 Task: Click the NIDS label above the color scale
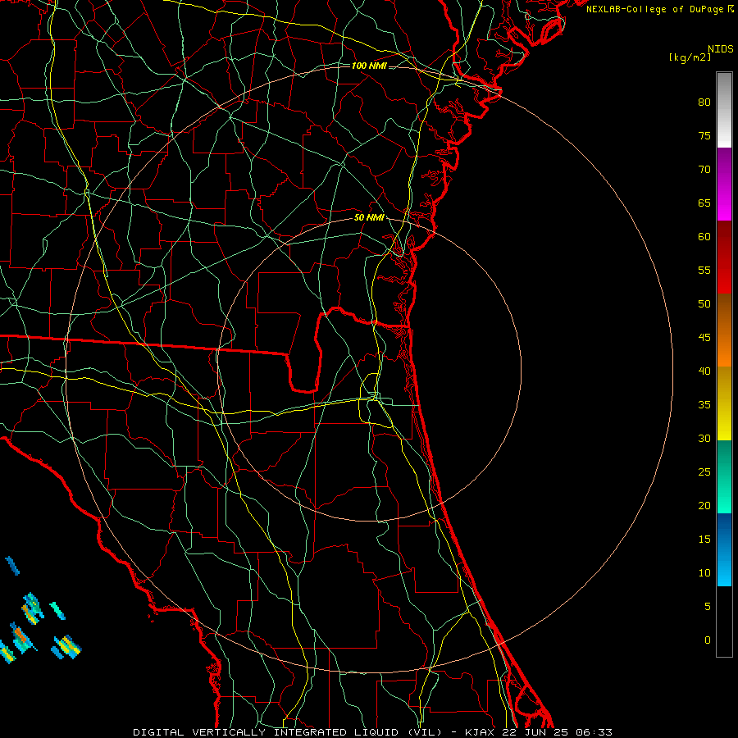(720, 49)
